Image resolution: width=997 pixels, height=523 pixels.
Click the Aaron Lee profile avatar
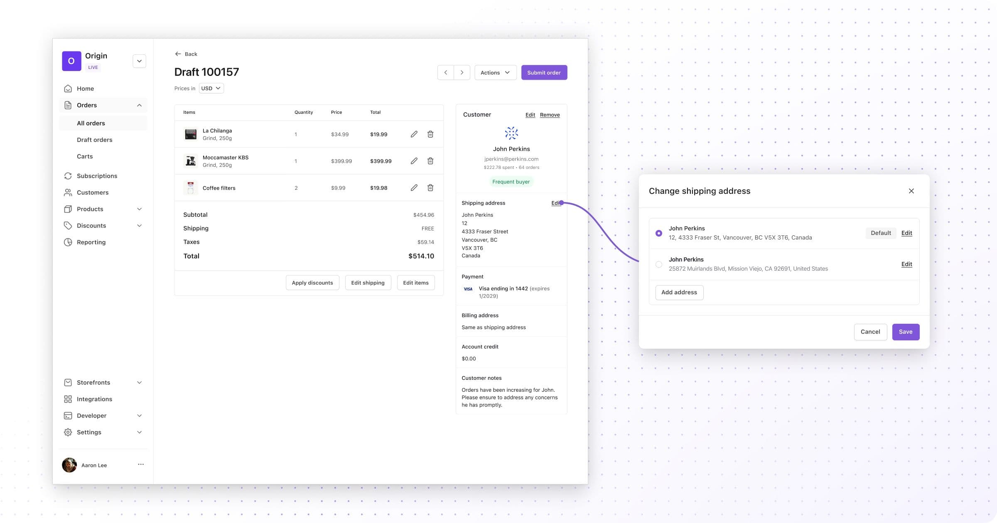(69, 465)
